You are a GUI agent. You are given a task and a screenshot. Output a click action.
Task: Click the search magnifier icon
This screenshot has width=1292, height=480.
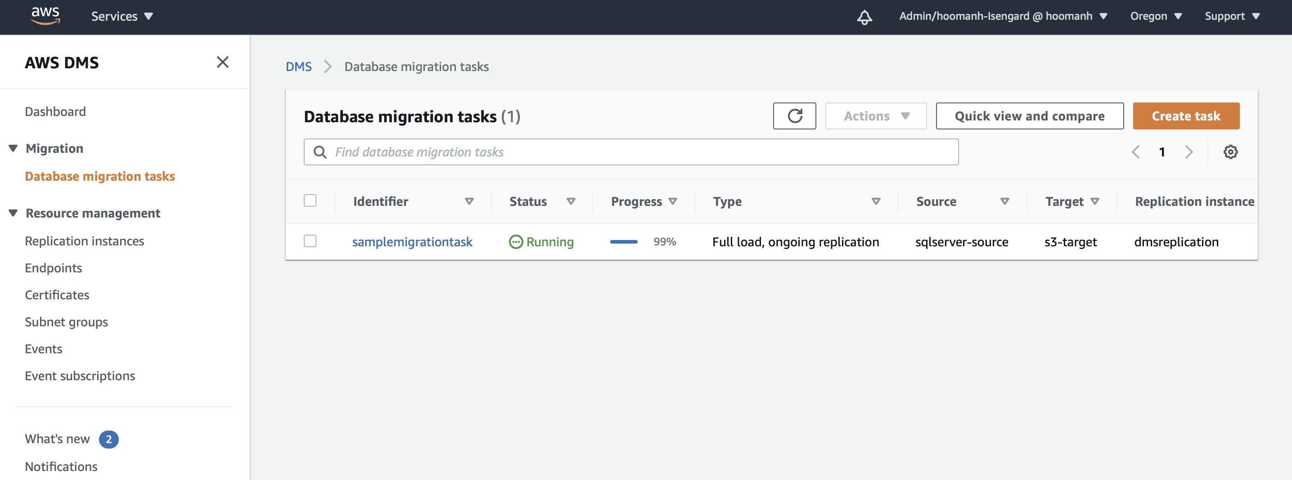point(320,152)
